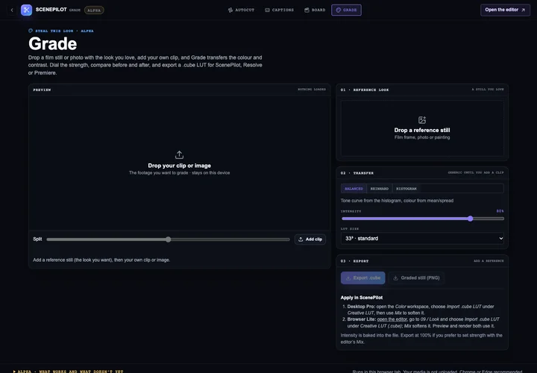
Task: Click the Add clip button
Action: pos(310,239)
